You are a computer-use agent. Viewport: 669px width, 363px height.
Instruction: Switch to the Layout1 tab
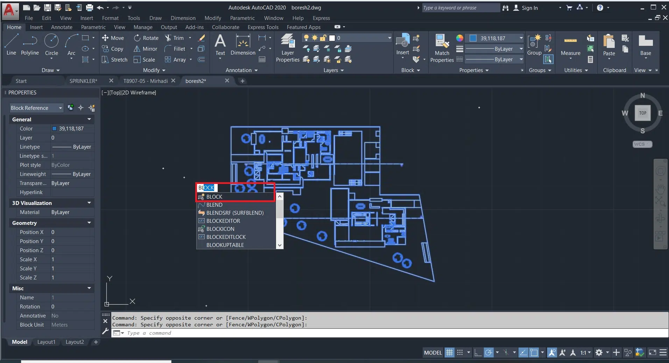tap(46, 342)
